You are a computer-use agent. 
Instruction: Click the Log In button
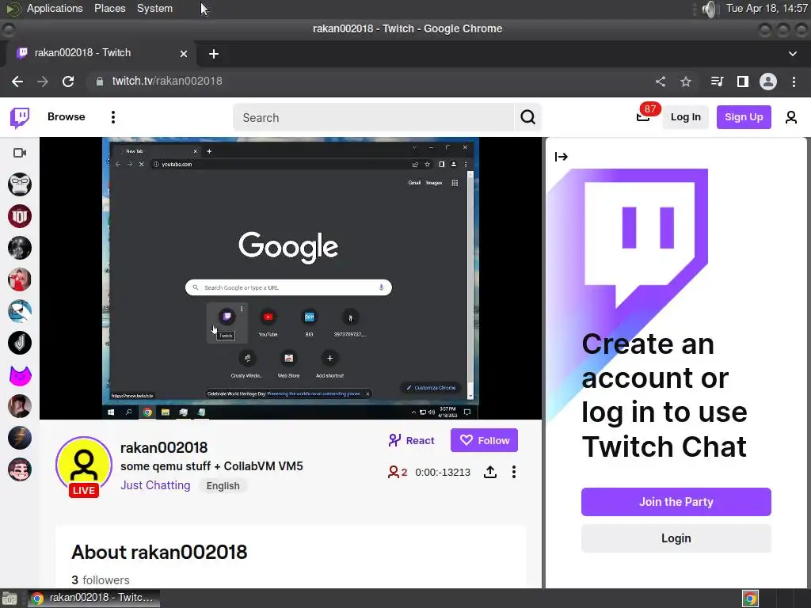685,117
